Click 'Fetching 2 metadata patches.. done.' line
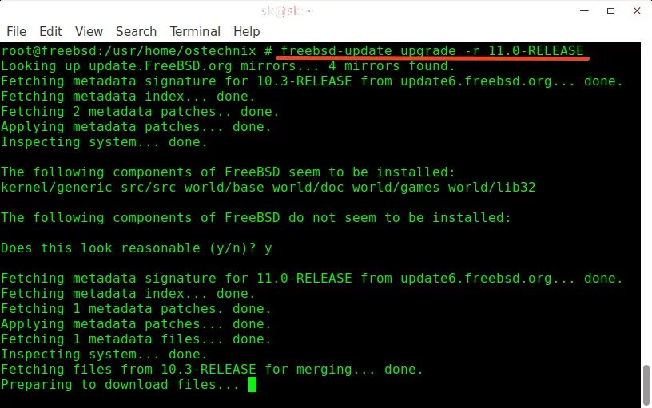This screenshot has height=408, width=652. pos(140,111)
